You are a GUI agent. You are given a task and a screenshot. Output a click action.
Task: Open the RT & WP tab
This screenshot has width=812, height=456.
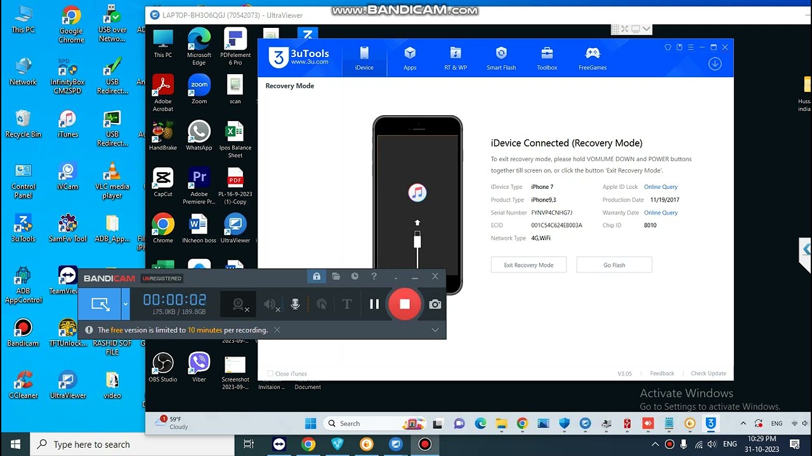click(455, 58)
